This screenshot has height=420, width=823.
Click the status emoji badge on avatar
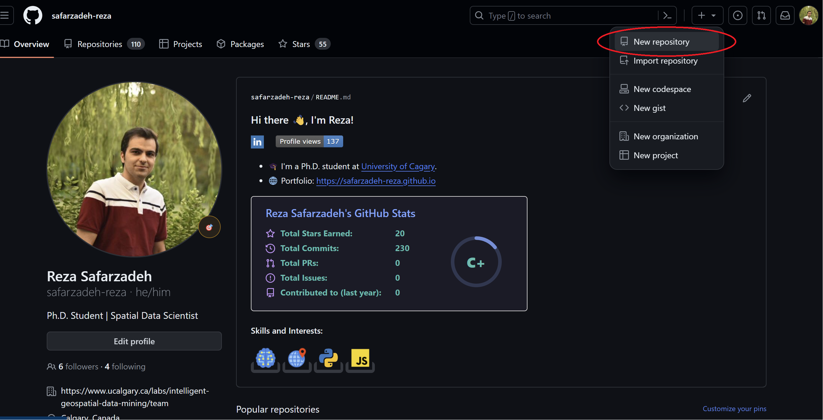[x=209, y=227]
